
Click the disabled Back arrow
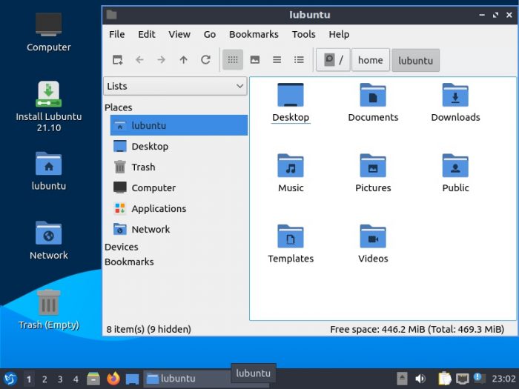tap(139, 60)
